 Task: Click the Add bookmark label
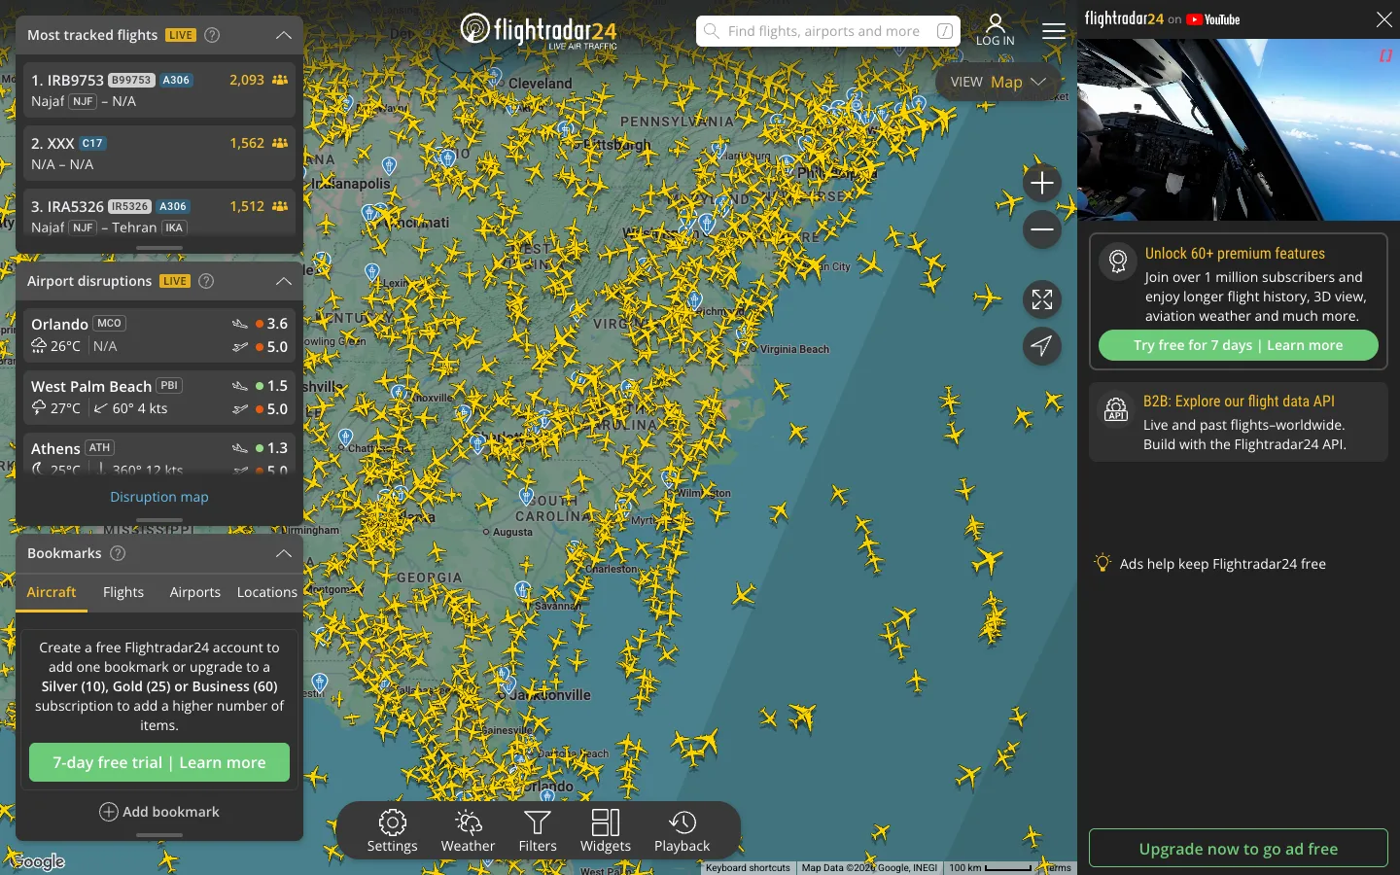pos(171,812)
